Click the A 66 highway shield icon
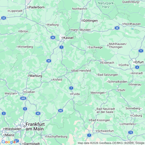This screenshot has height=145, width=145. (61, 111)
